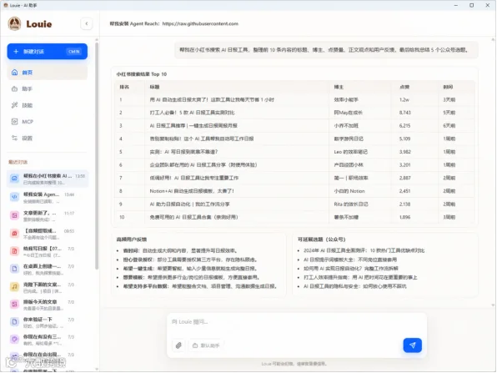Click the 2,451 likes cell
This screenshot has height=373, width=497.
point(404,191)
